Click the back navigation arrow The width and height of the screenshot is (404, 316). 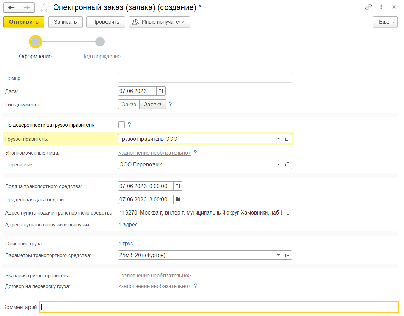pos(11,7)
